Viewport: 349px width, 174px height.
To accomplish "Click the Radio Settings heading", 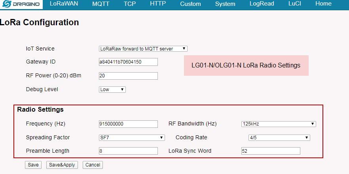I will pyautogui.click(x=40, y=110).
